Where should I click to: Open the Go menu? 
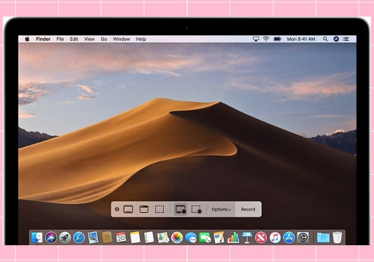103,39
